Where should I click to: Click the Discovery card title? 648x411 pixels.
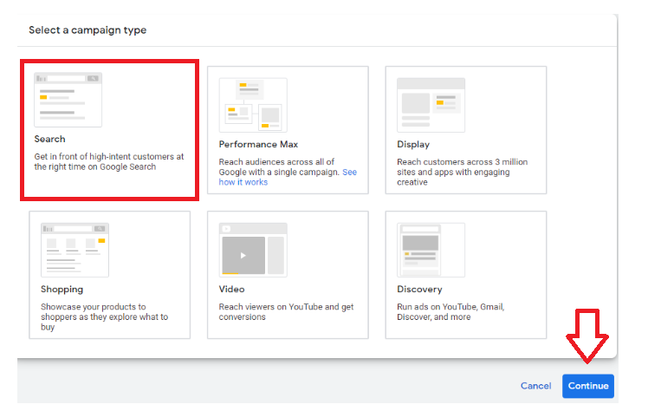419,290
